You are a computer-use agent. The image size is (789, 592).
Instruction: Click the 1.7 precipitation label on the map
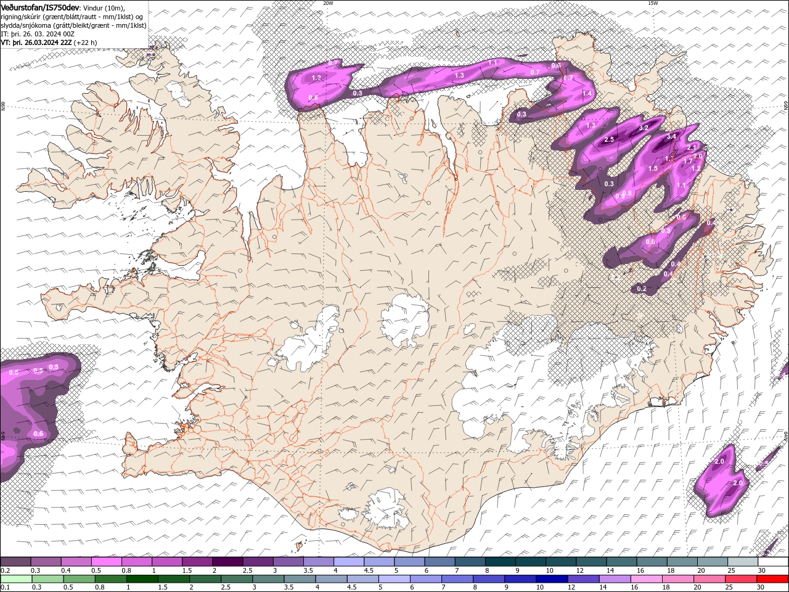pyautogui.click(x=689, y=162)
